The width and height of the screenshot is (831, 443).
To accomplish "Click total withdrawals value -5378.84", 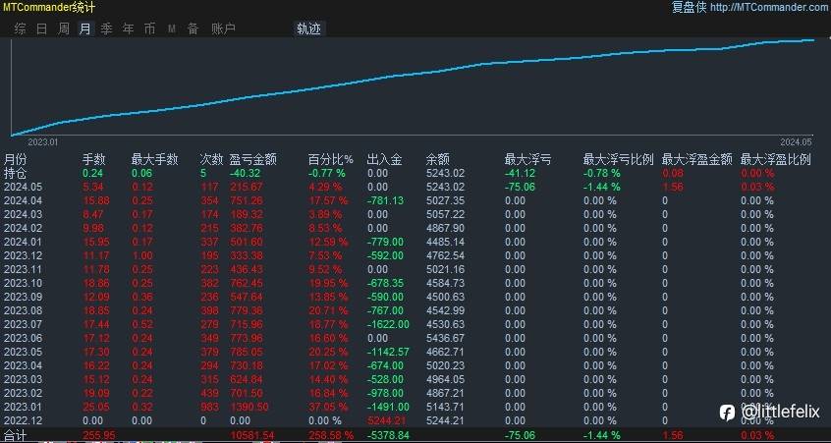I will click(388, 435).
